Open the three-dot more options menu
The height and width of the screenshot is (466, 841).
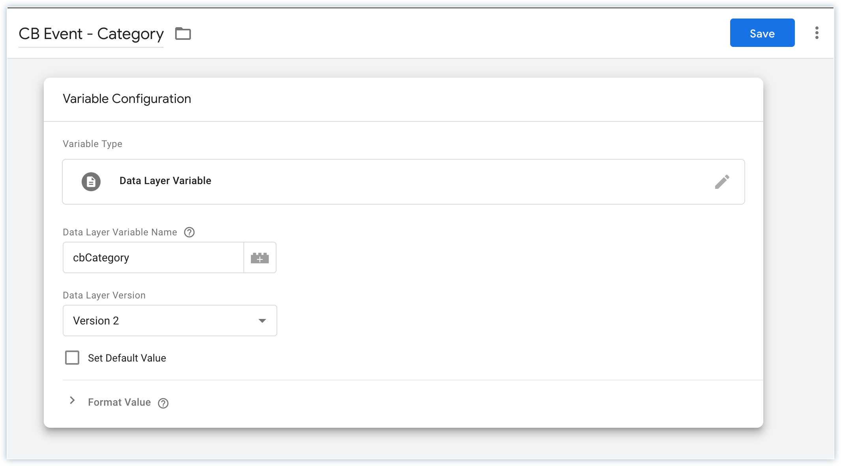(x=817, y=33)
